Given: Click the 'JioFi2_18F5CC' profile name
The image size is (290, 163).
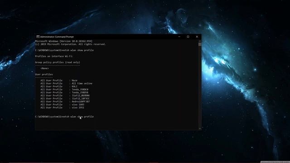Looking at the screenshot, I should coord(81,99).
